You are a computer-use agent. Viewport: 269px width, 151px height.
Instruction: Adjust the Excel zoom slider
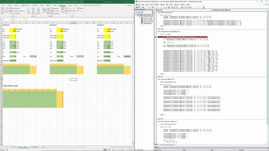122,150
